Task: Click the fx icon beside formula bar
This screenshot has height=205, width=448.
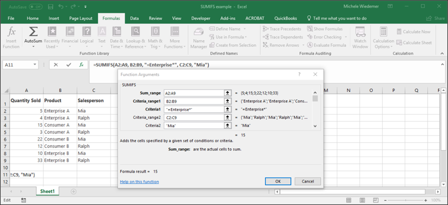Action: (81, 65)
